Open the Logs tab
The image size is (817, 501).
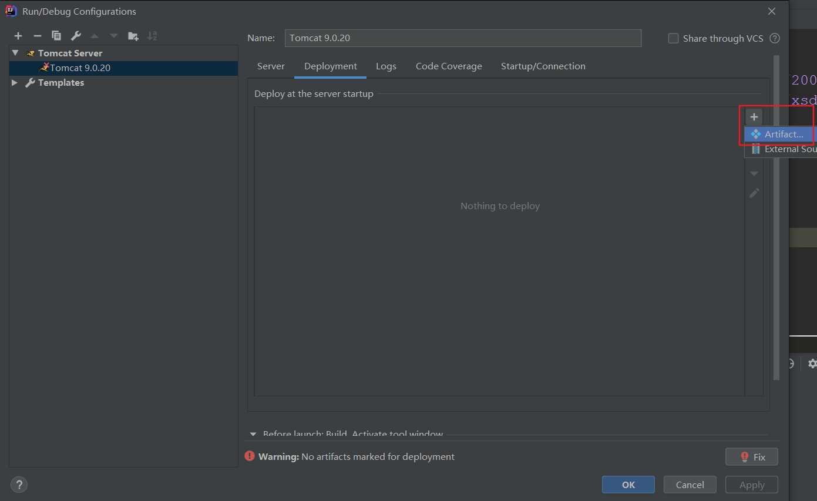point(386,66)
